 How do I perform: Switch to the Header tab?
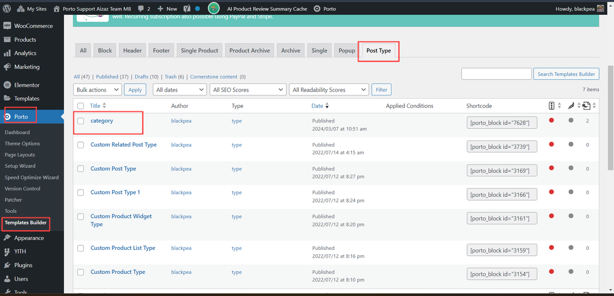(x=132, y=50)
